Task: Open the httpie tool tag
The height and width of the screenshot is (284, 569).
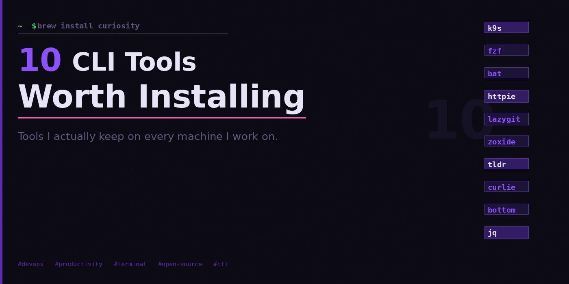Action: 506,96
